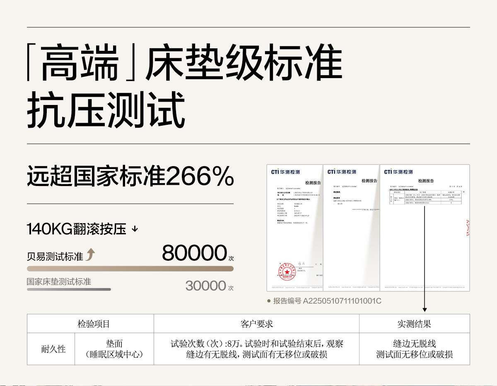Select the heading text 抗压测试
497x386 pixels.
106,111
